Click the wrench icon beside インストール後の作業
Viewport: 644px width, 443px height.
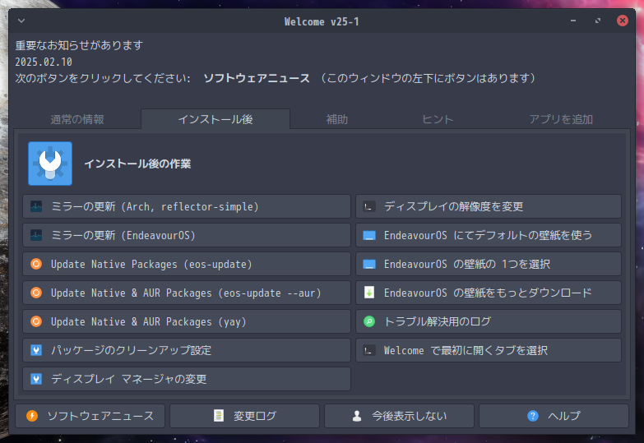(50, 163)
